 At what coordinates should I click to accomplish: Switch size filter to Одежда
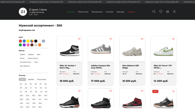[x=31, y=79]
